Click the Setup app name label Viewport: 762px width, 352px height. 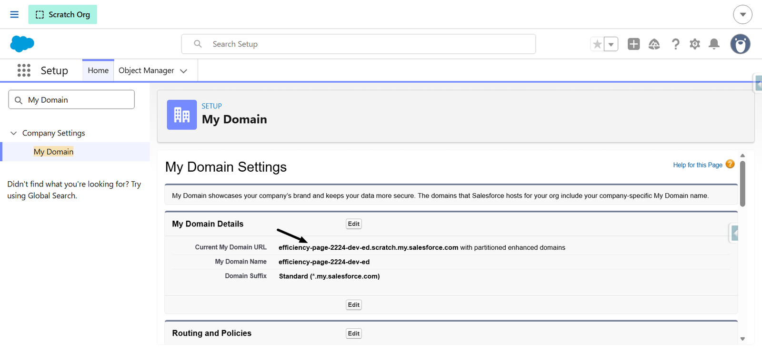click(54, 70)
